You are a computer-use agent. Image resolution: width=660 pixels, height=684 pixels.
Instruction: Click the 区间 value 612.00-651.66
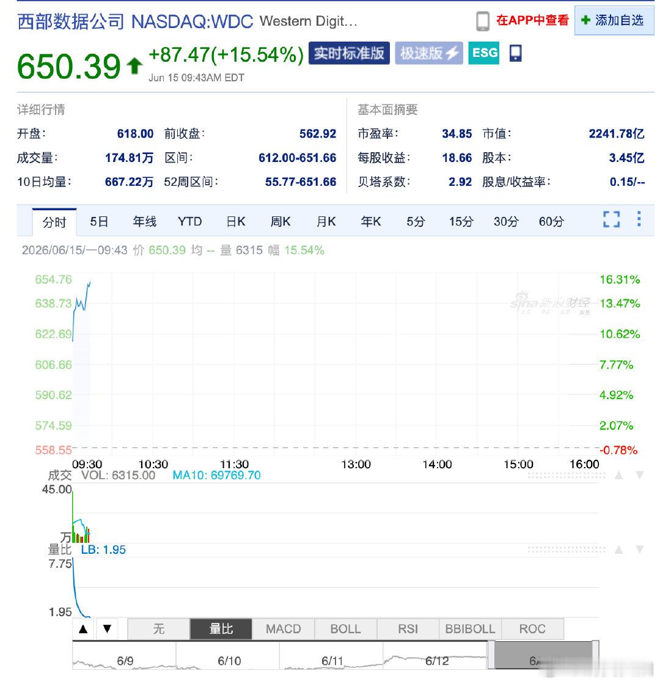point(298,158)
